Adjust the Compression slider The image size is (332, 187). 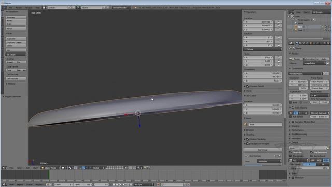[x=309, y=168]
